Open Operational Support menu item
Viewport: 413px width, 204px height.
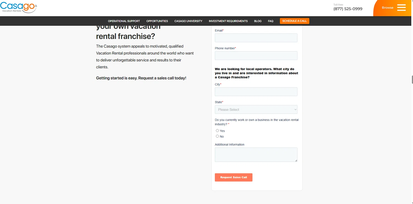(124, 21)
